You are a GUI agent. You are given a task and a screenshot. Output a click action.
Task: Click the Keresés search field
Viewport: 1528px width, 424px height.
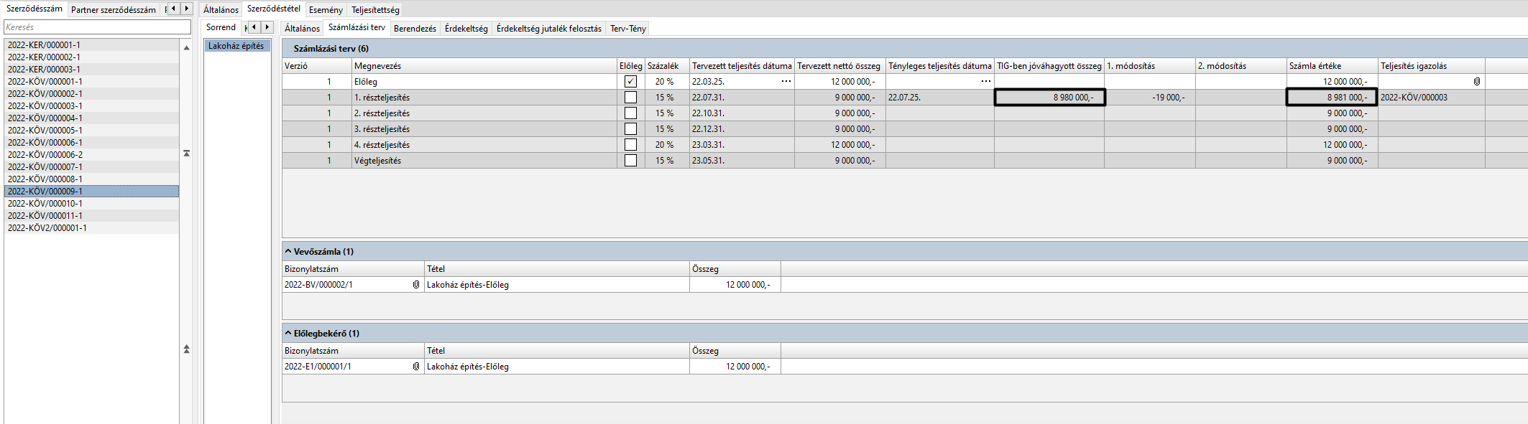[x=97, y=27]
